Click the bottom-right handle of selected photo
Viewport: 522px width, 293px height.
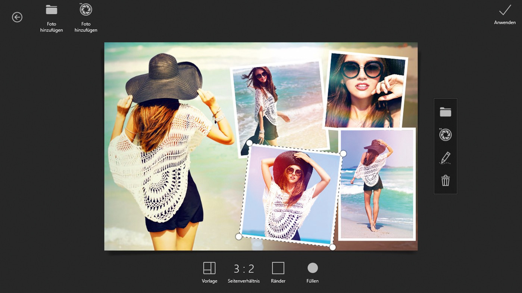pos(332,247)
